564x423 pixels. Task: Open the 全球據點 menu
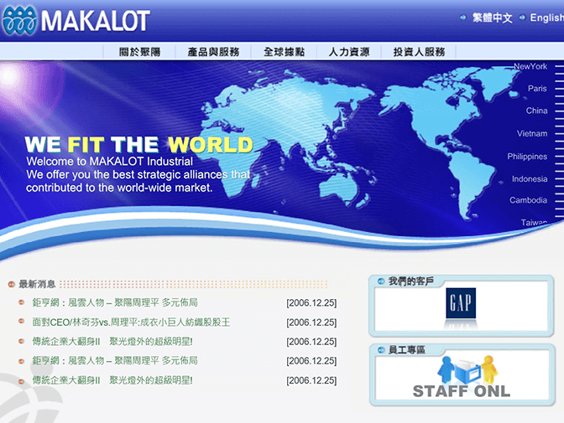pos(284,52)
